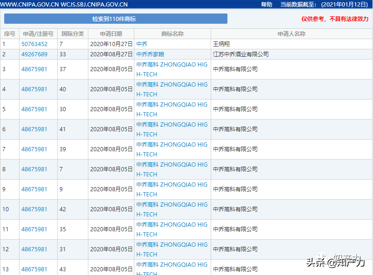Open registration number 48675981 in row 8
Viewport: 373px width, 275px height.
[x=34, y=169]
